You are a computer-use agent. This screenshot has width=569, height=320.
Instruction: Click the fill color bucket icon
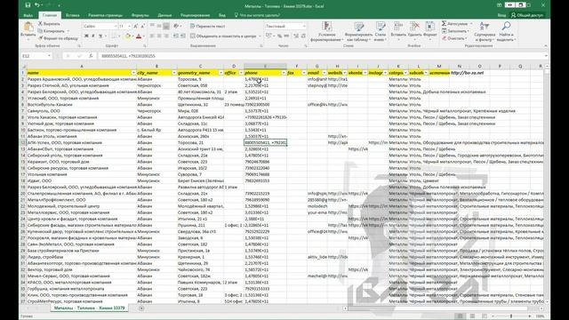click(127, 36)
